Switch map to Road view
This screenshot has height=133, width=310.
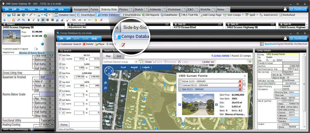coord(123,67)
